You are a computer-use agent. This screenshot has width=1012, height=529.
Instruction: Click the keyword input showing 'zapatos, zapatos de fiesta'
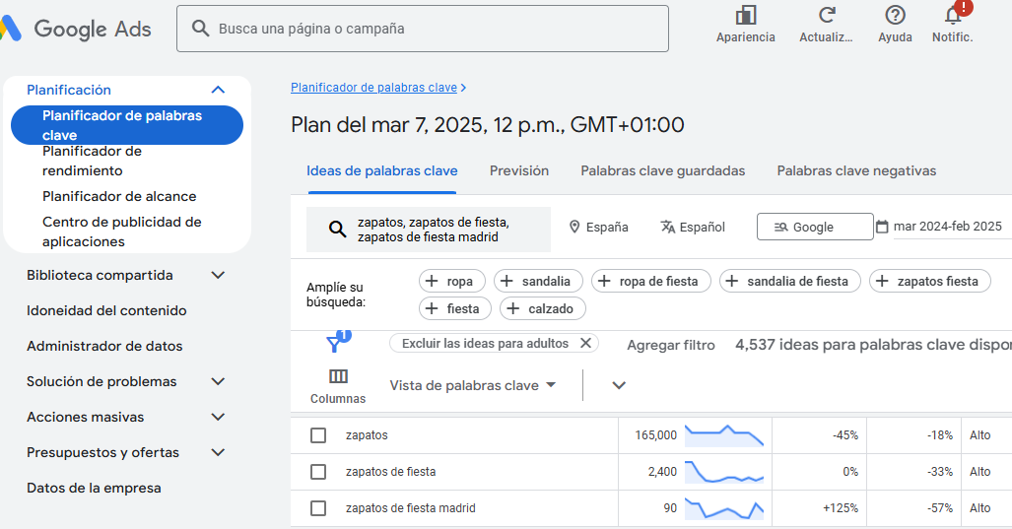click(429, 230)
